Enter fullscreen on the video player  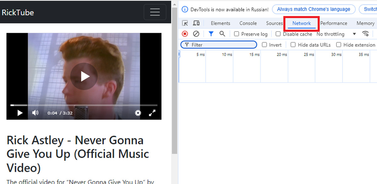(x=152, y=113)
